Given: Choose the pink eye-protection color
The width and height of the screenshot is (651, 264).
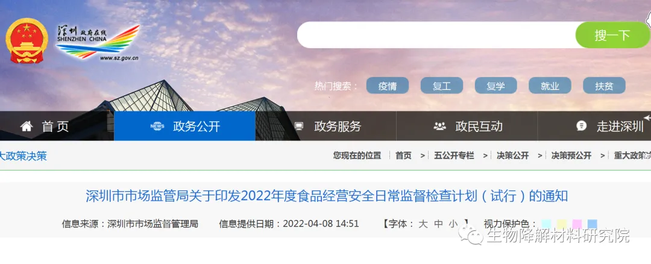Looking at the screenshot, I should pos(577,224).
